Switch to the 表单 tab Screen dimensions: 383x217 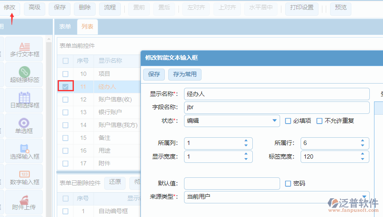[65, 26]
